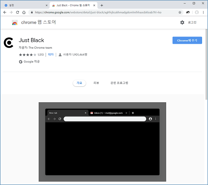Click the star rating with 1,513 reviews

(31, 55)
